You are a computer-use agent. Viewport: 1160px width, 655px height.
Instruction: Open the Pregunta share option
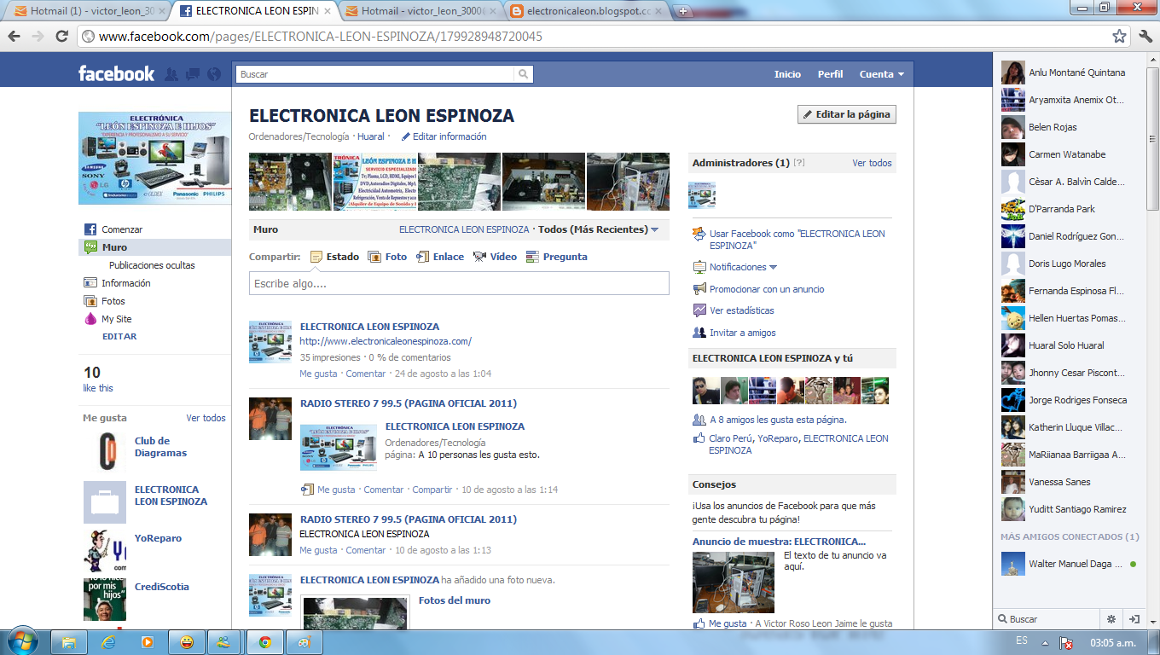[x=531, y=256]
